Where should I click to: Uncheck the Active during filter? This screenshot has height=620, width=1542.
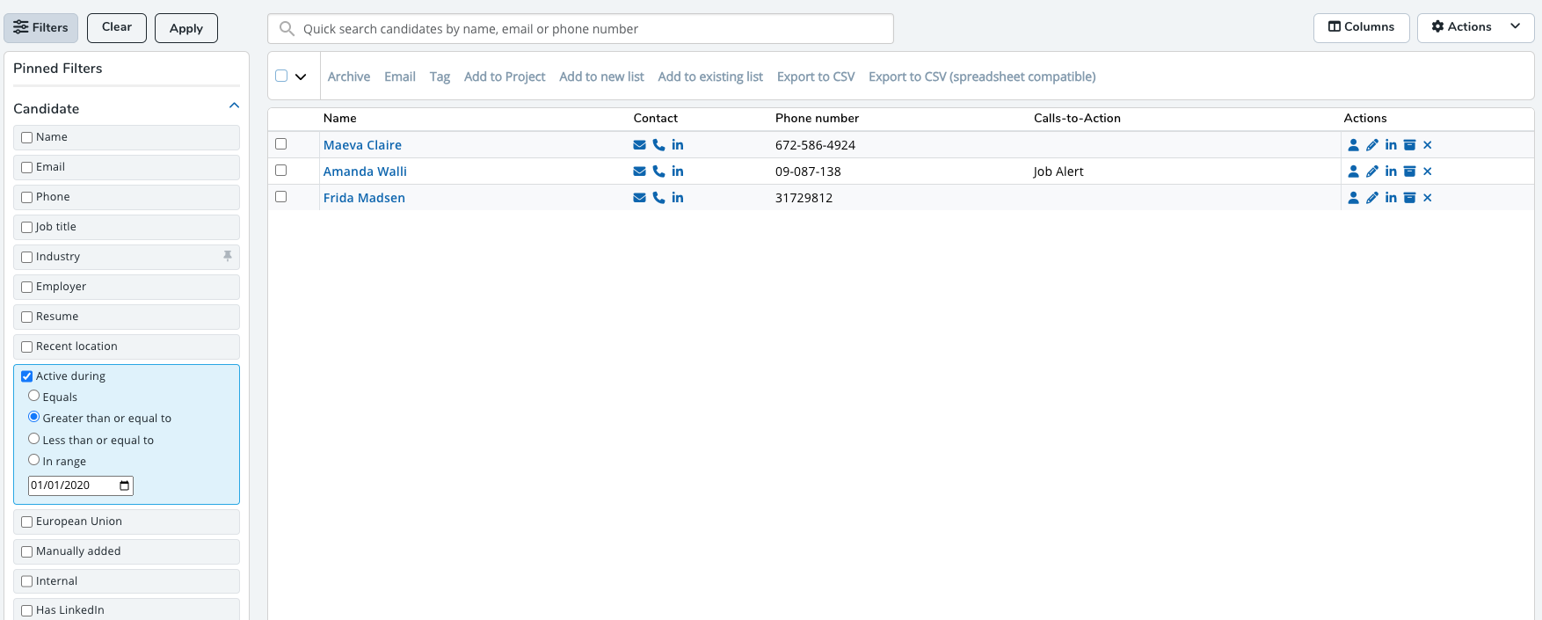27,376
